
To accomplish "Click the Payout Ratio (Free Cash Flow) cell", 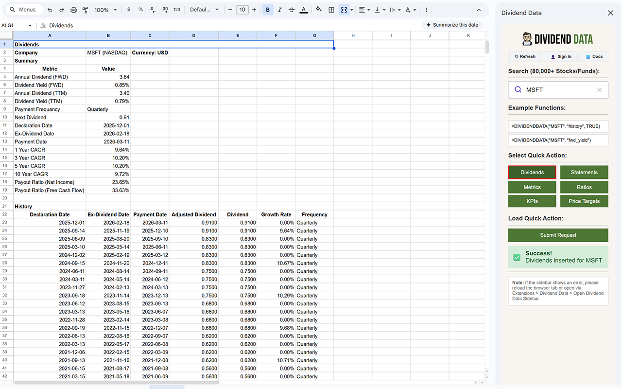I will (50, 190).
